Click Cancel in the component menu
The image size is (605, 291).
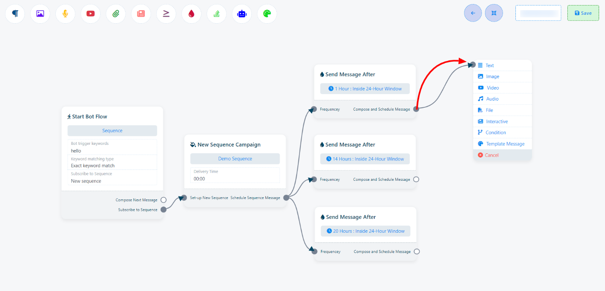coord(491,155)
